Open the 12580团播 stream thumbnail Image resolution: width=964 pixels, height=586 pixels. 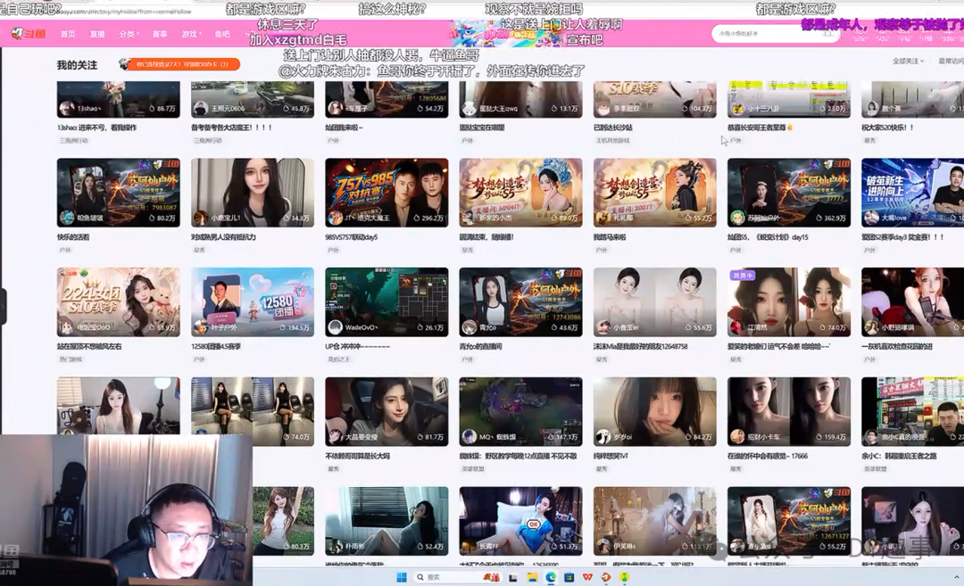pos(253,301)
